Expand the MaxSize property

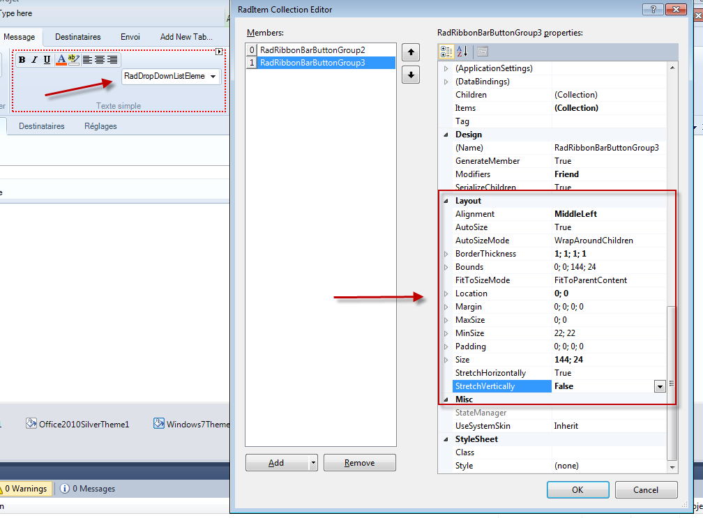click(446, 320)
